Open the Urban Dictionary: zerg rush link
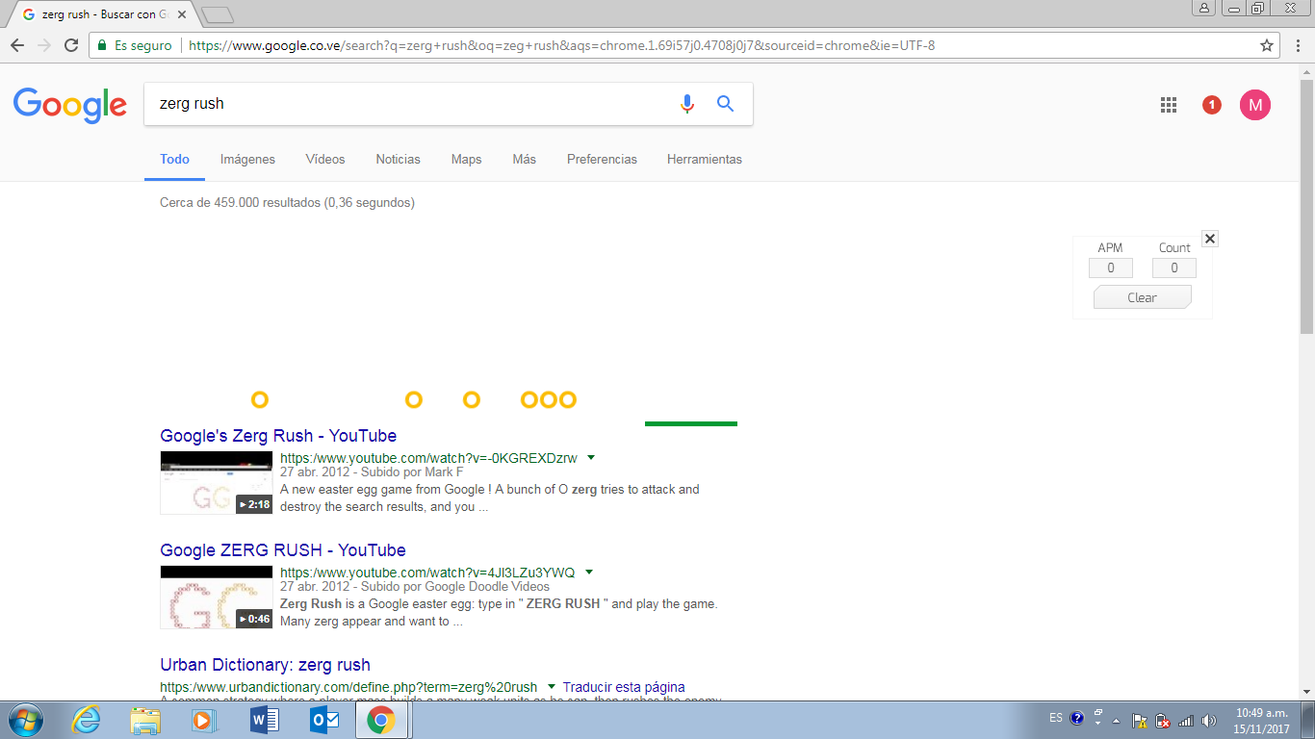Screen dimensions: 1315x739 (x=265, y=665)
